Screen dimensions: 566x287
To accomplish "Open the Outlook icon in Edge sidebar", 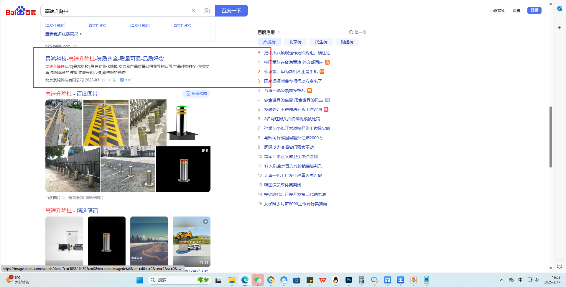I will click(559, 9).
